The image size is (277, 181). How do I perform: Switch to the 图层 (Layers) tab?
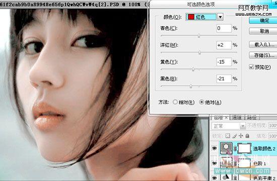coord(219,118)
